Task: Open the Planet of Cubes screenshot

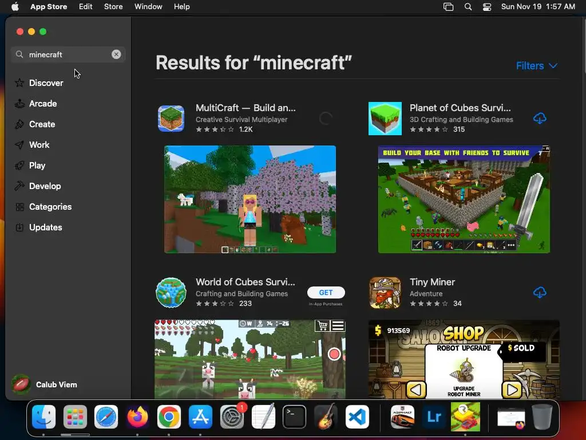Action: click(x=464, y=199)
